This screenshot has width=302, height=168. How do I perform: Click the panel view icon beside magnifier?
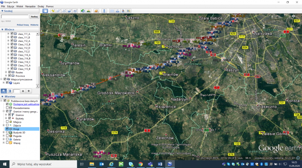tap(9, 91)
